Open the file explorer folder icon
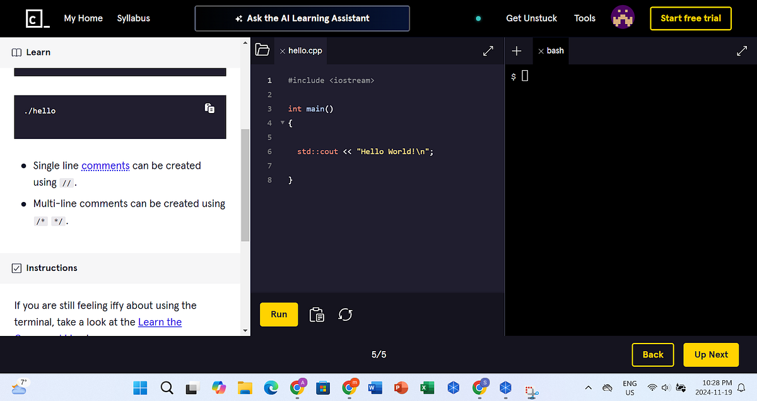757x401 pixels. point(262,50)
